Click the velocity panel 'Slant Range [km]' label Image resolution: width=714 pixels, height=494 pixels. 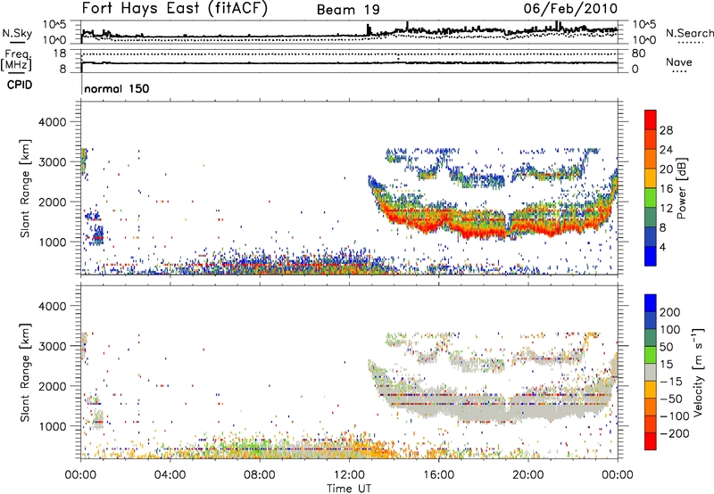[25, 372]
